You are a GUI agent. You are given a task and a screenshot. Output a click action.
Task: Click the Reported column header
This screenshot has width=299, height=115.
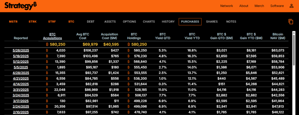point(21,38)
